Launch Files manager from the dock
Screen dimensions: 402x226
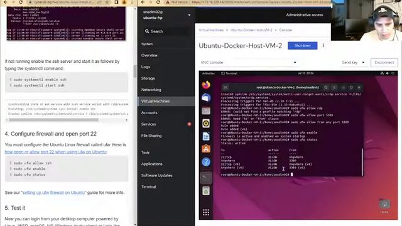point(206,110)
